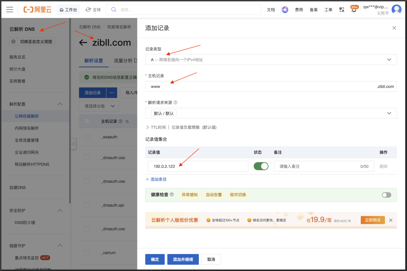Click the language switch icon
The width and height of the screenshot is (407, 271).
coord(342,10)
